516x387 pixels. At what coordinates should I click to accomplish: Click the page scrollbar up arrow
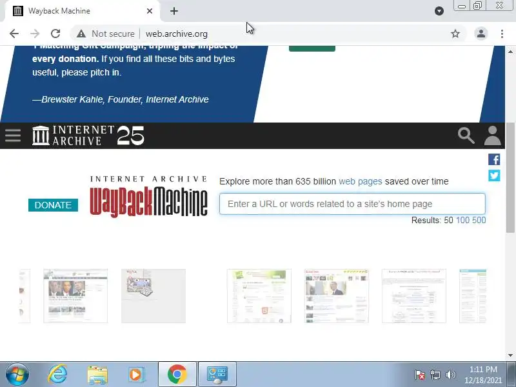click(510, 52)
